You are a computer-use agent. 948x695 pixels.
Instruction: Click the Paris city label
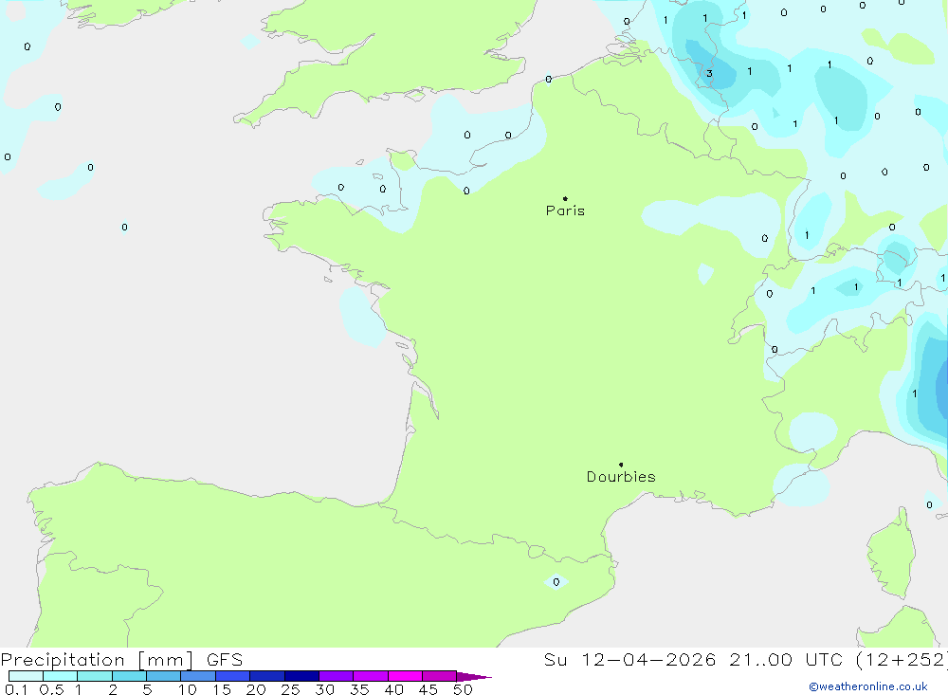565,210
